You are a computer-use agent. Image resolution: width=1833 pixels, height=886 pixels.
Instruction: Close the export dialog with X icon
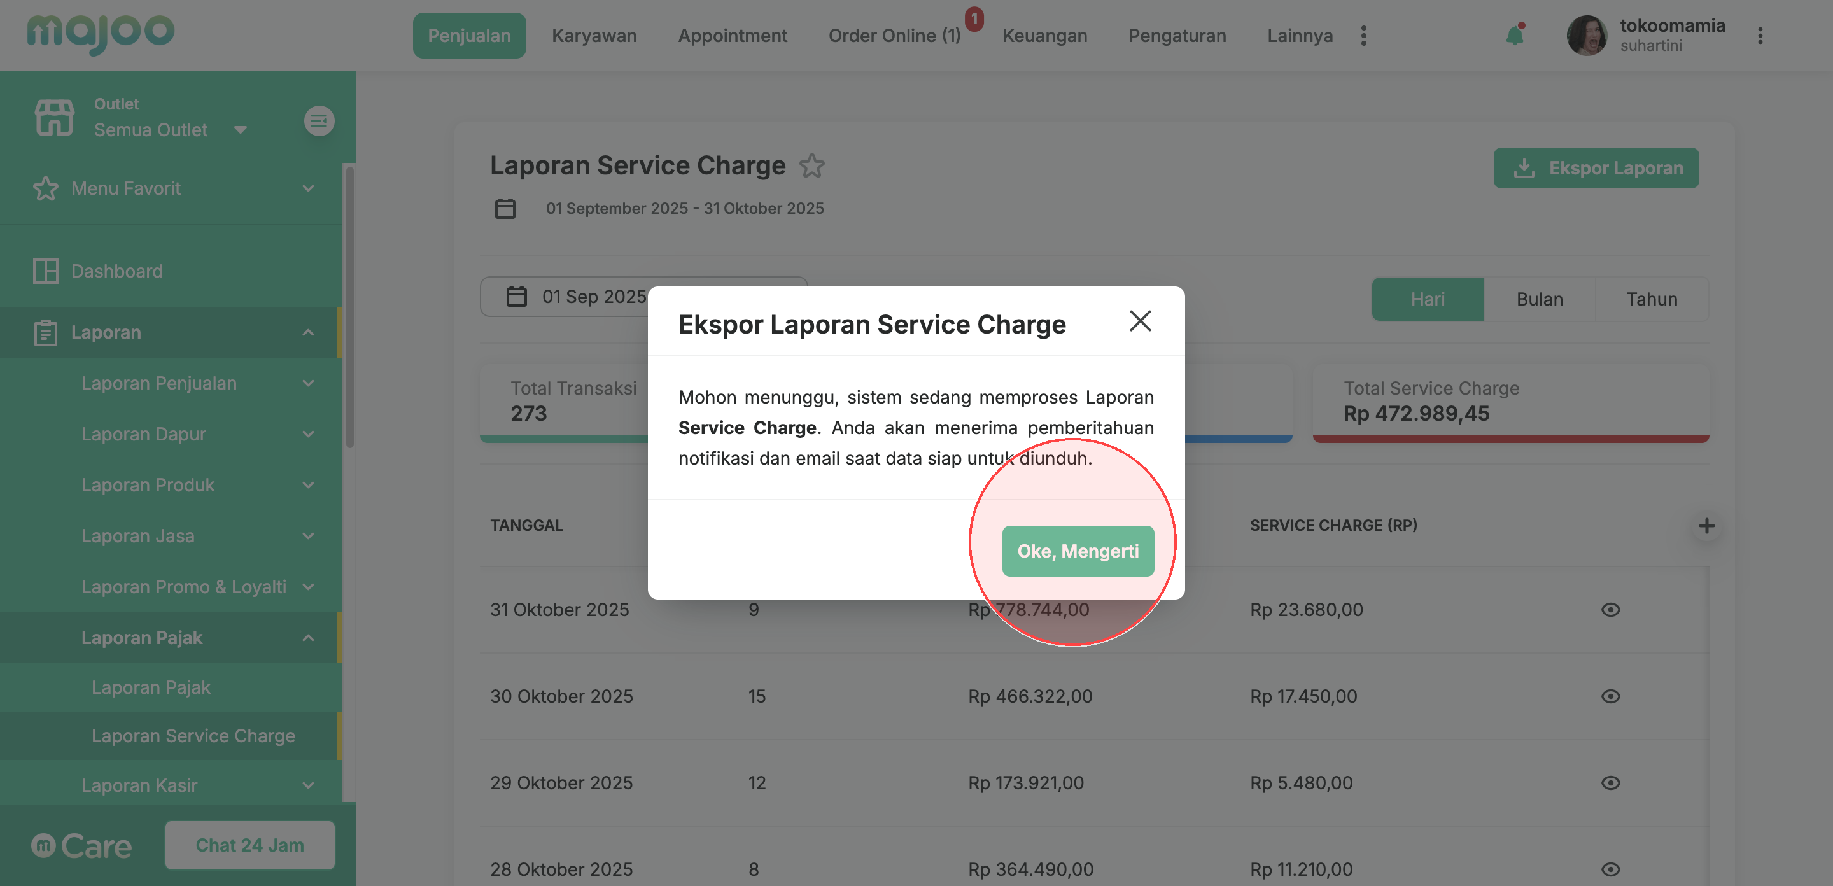click(1140, 321)
